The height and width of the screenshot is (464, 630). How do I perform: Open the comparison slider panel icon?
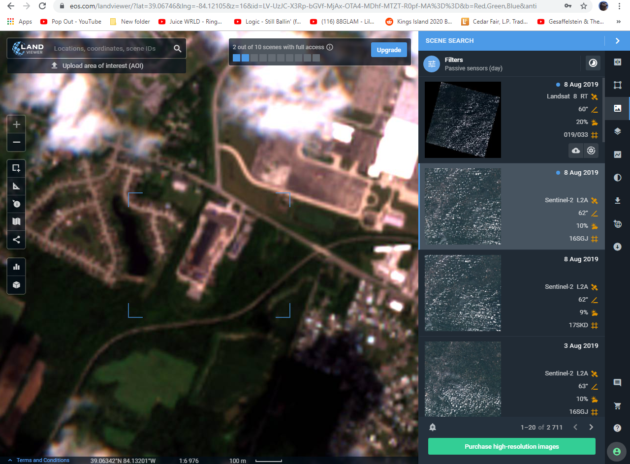pyautogui.click(x=618, y=62)
